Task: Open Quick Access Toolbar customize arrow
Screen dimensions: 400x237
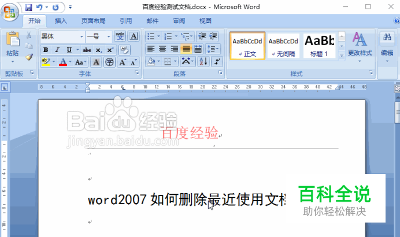Action: 70,8
